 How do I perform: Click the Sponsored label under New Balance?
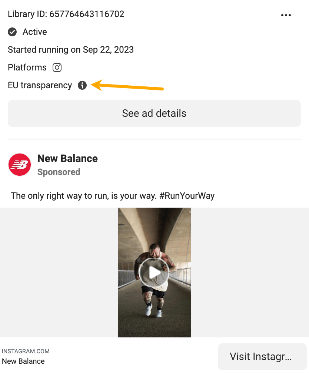(x=59, y=172)
